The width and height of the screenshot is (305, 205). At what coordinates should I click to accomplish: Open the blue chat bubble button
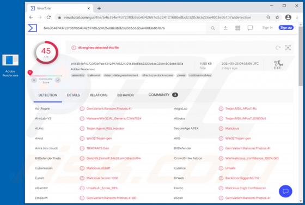pyautogui.click(x=285, y=191)
